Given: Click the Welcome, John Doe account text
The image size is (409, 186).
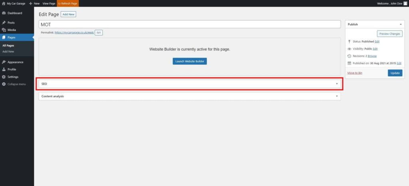Looking at the screenshot, I should pyautogui.click(x=390, y=4).
